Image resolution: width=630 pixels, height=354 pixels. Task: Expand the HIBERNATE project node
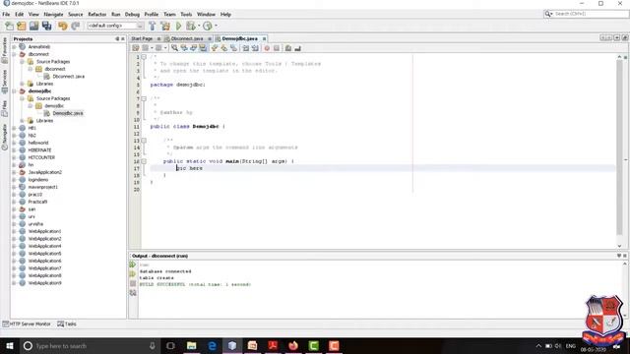pyautogui.click(x=15, y=150)
